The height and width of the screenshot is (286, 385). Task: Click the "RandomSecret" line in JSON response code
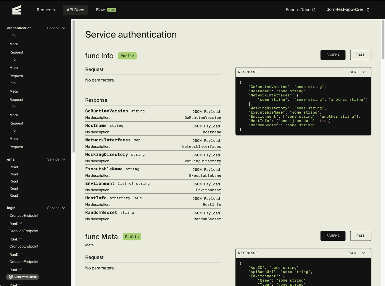click(282, 125)
